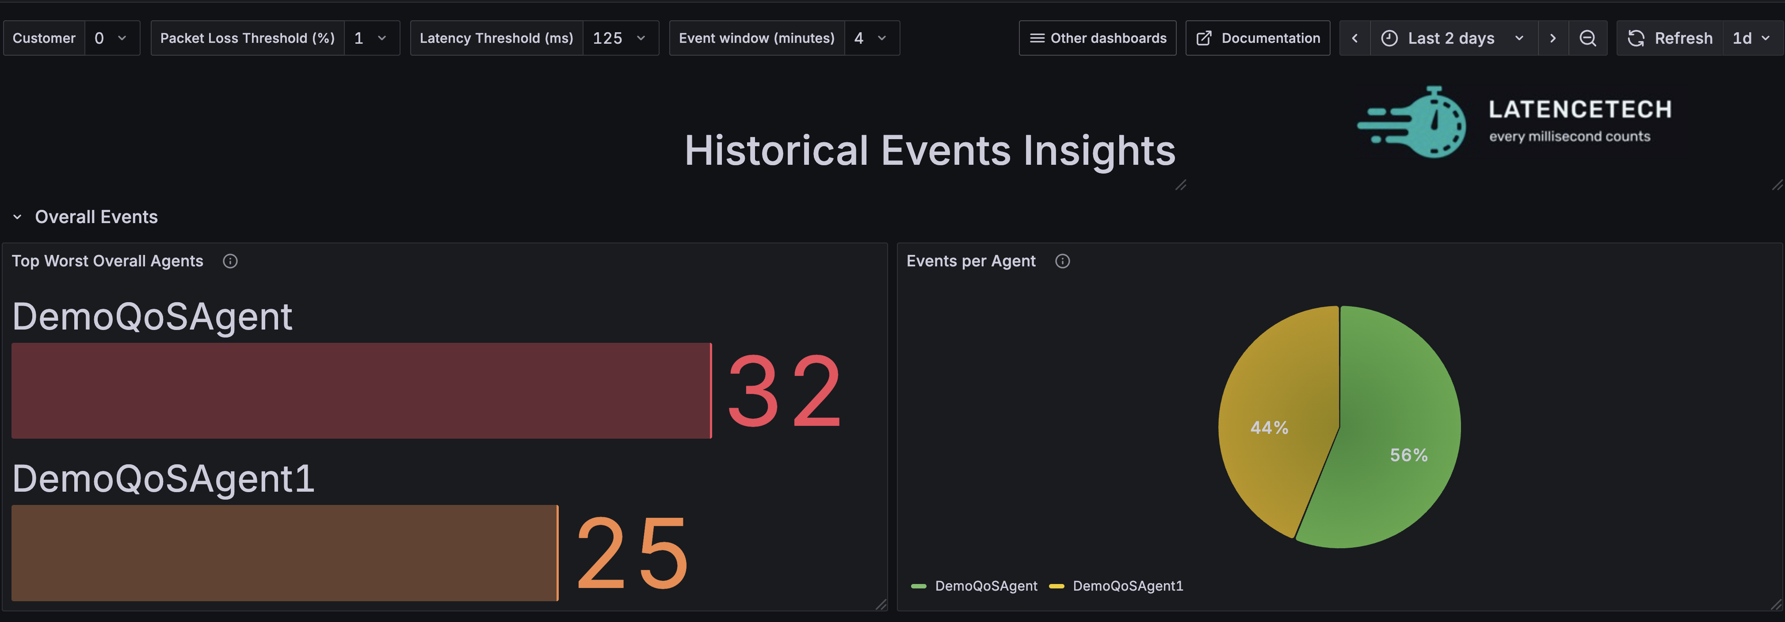Viewport: 1785px width, 622px height.
Task: Click the Top Worst Overall Agents panel title
Action: [x=107, y=261]
